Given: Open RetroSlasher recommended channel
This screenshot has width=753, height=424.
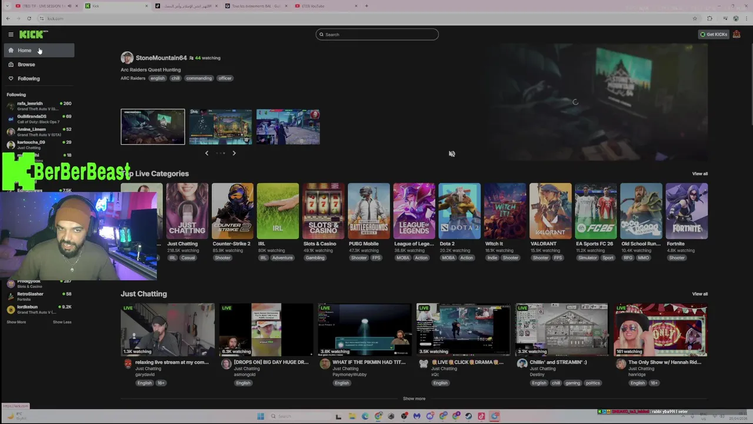Looking at the screenshot, I should (x=39, y=296).
